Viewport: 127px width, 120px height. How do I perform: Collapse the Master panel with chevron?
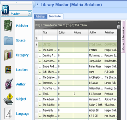point(30,14)
